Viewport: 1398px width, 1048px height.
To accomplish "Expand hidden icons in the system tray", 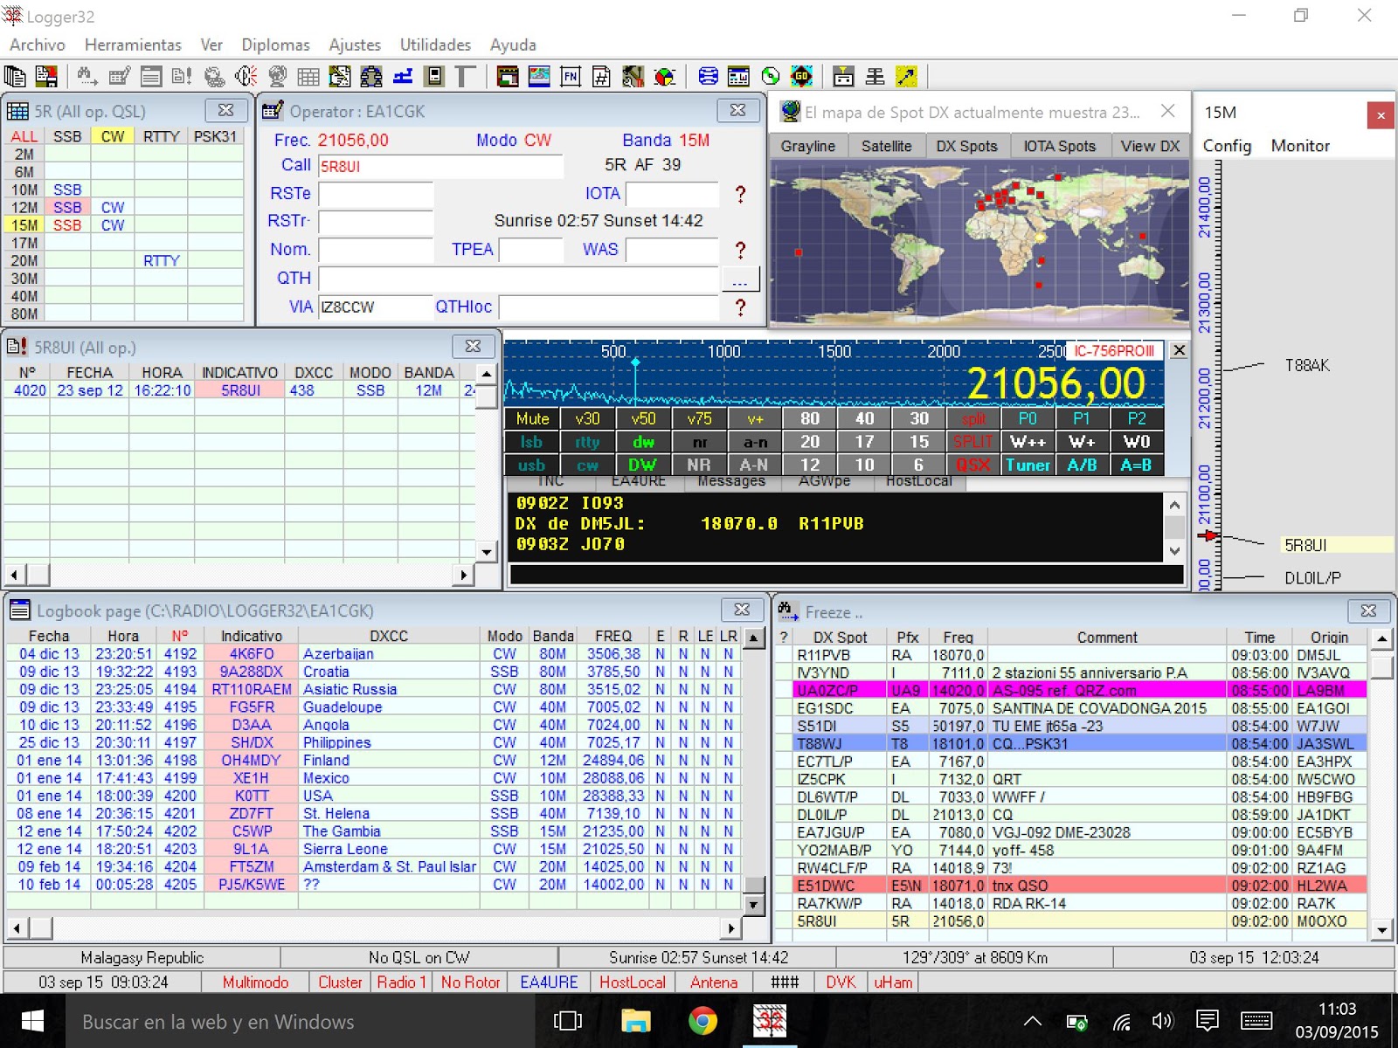I will point(1031,1020).
